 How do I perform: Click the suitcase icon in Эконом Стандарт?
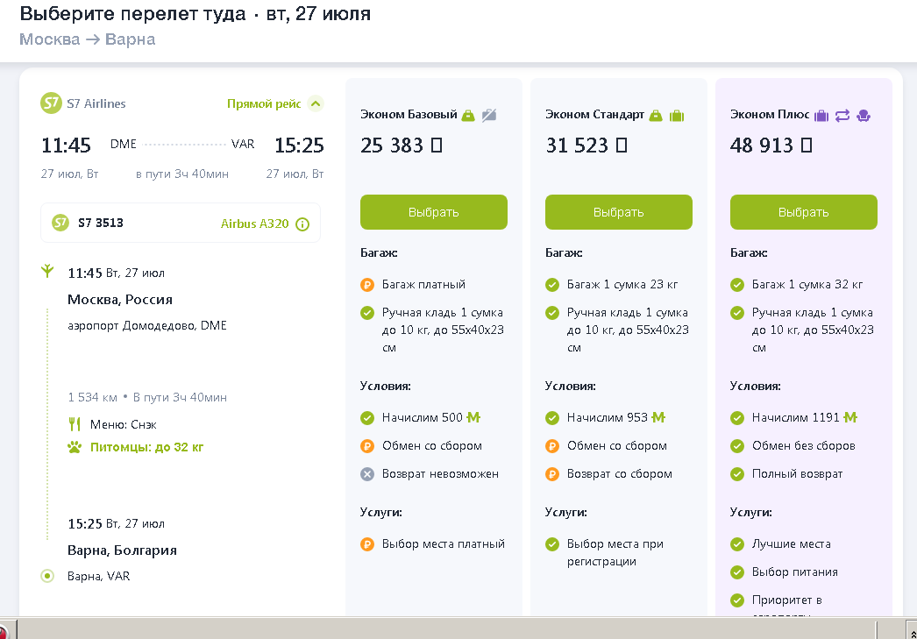(x=676, y=115)
